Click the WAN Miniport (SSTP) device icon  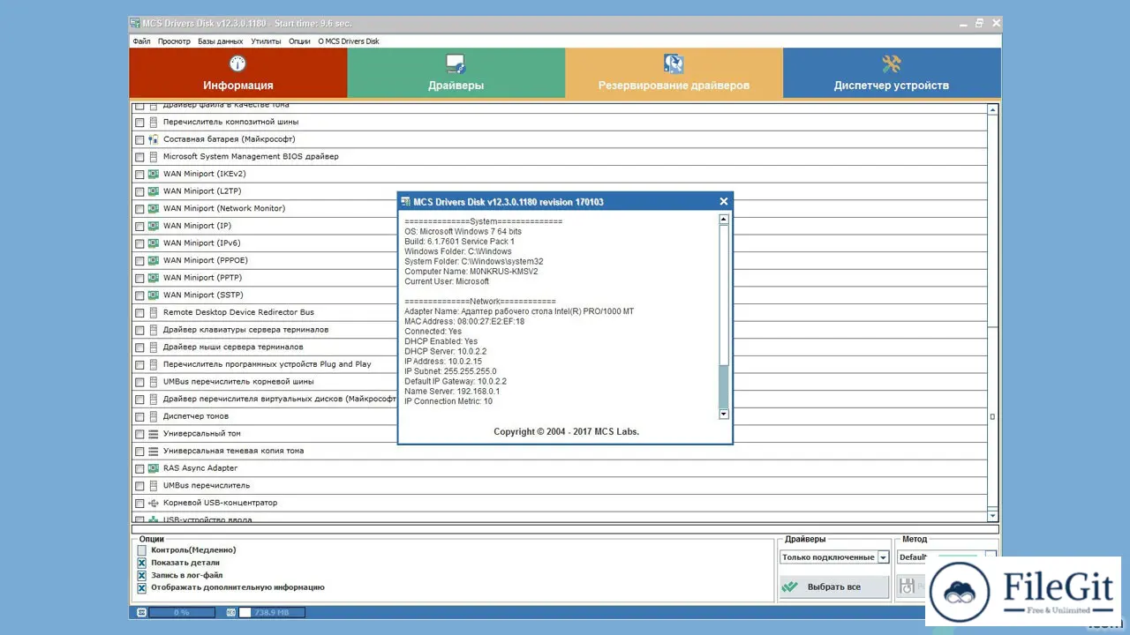click(154, 295)
